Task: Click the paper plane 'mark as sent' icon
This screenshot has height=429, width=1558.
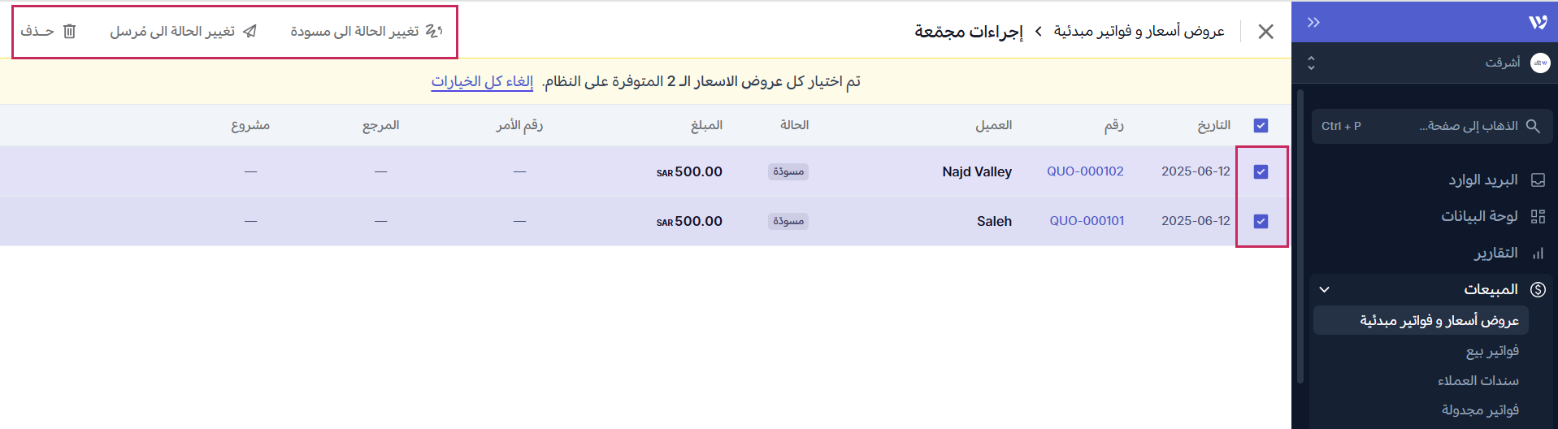Action: (250, 32)
